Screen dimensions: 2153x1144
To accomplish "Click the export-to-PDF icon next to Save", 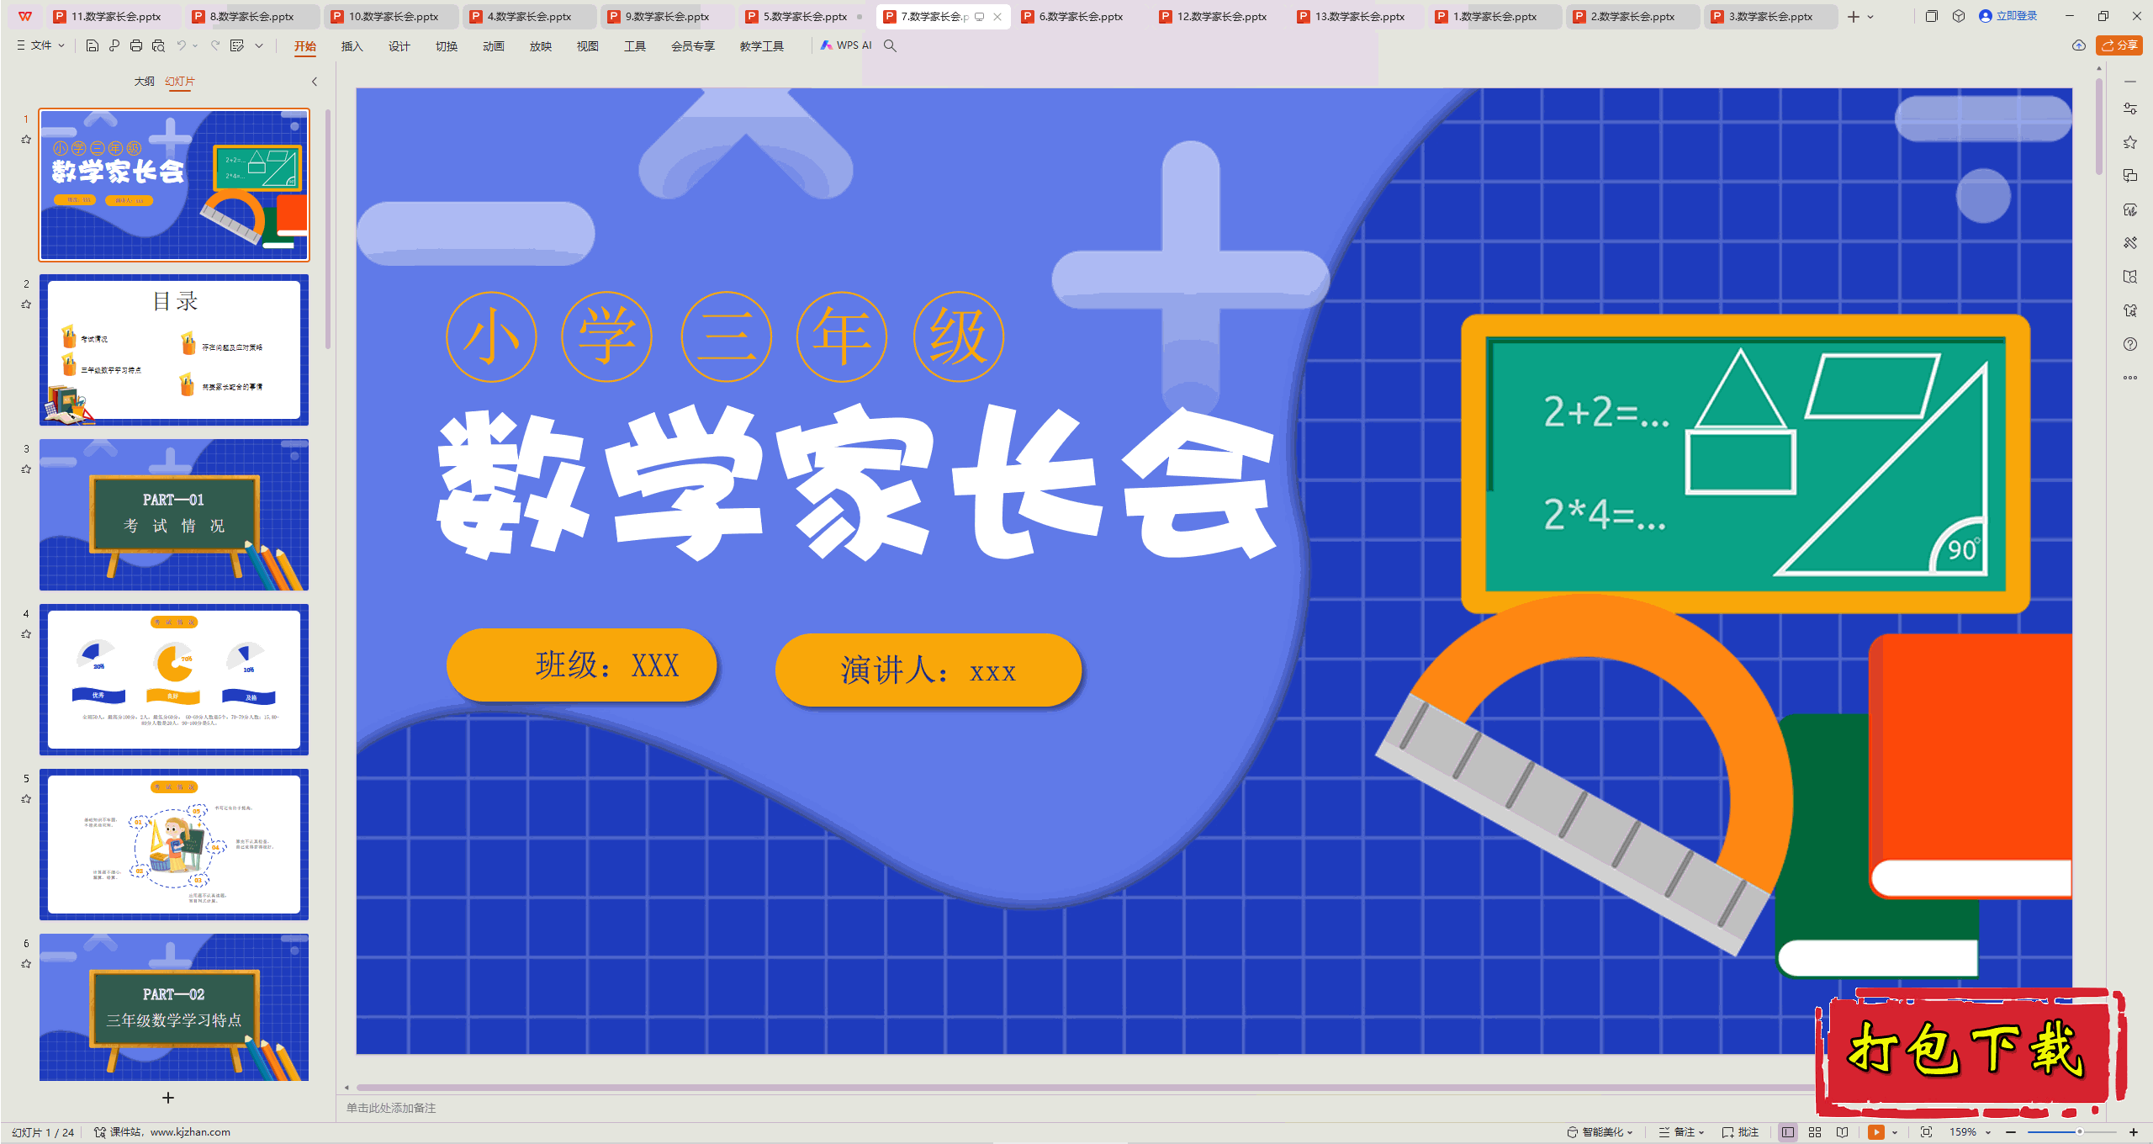I will (x=114, y=45).
